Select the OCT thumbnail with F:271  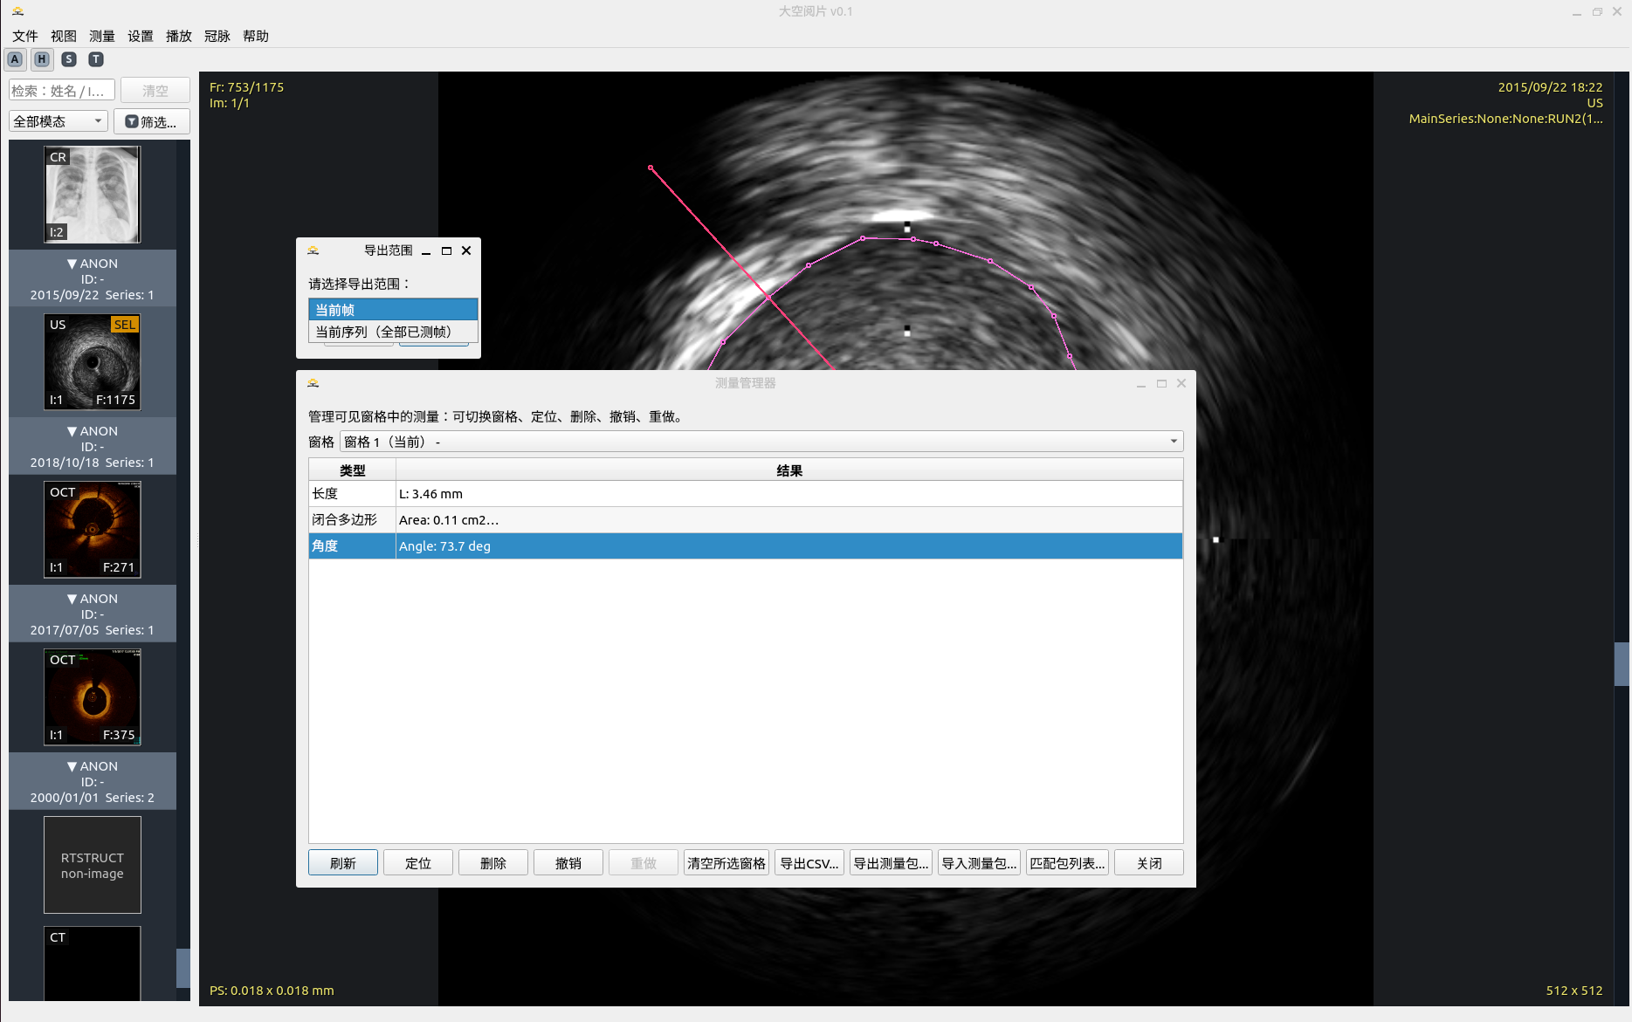point(93,530)
